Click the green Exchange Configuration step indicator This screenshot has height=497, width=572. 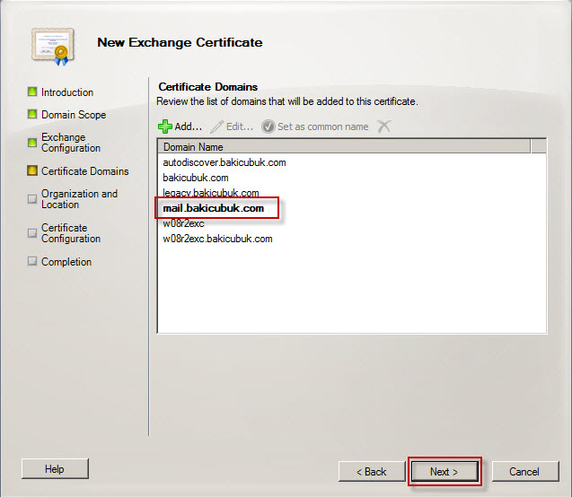(32, 142)
